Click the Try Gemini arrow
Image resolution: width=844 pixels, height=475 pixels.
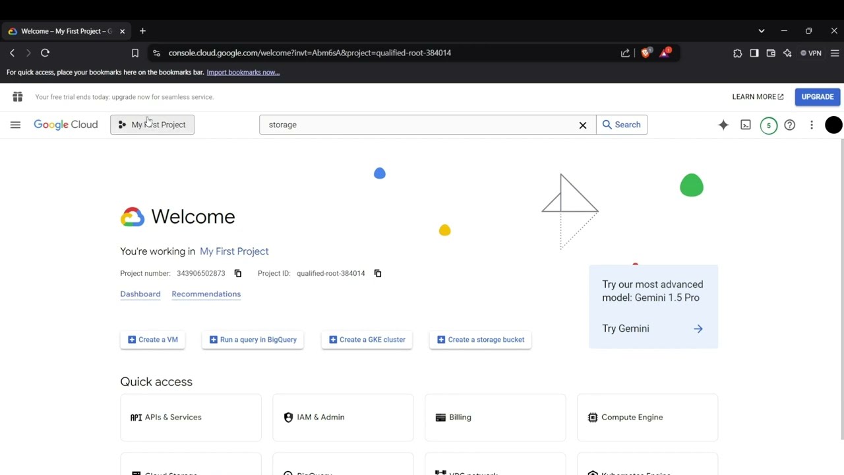[698, 329]
